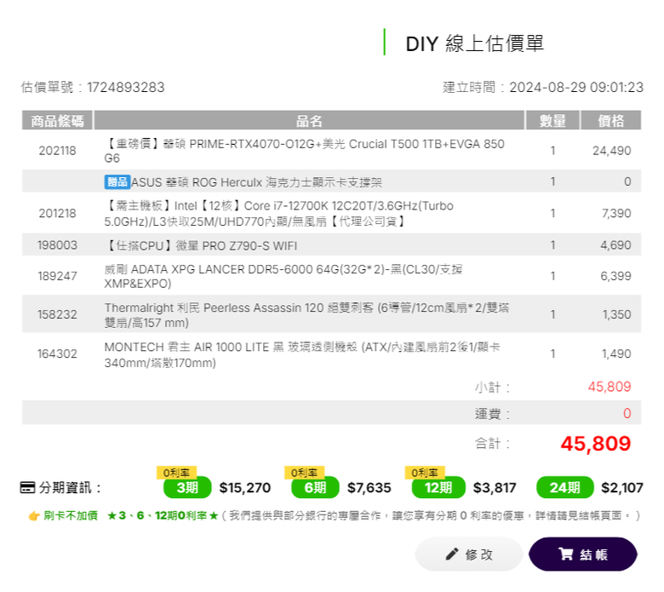The image size is (664, 592).
Task: Click the 合計 label
Action: pyautogui.click(x=492, y=444)
